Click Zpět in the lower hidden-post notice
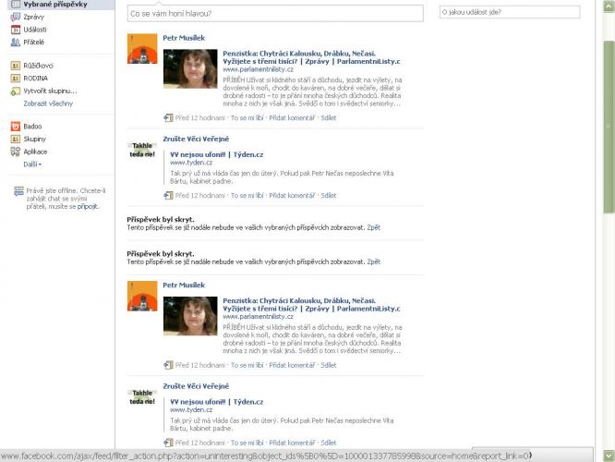The image size is (615, 462). click(x=374, y=261)
